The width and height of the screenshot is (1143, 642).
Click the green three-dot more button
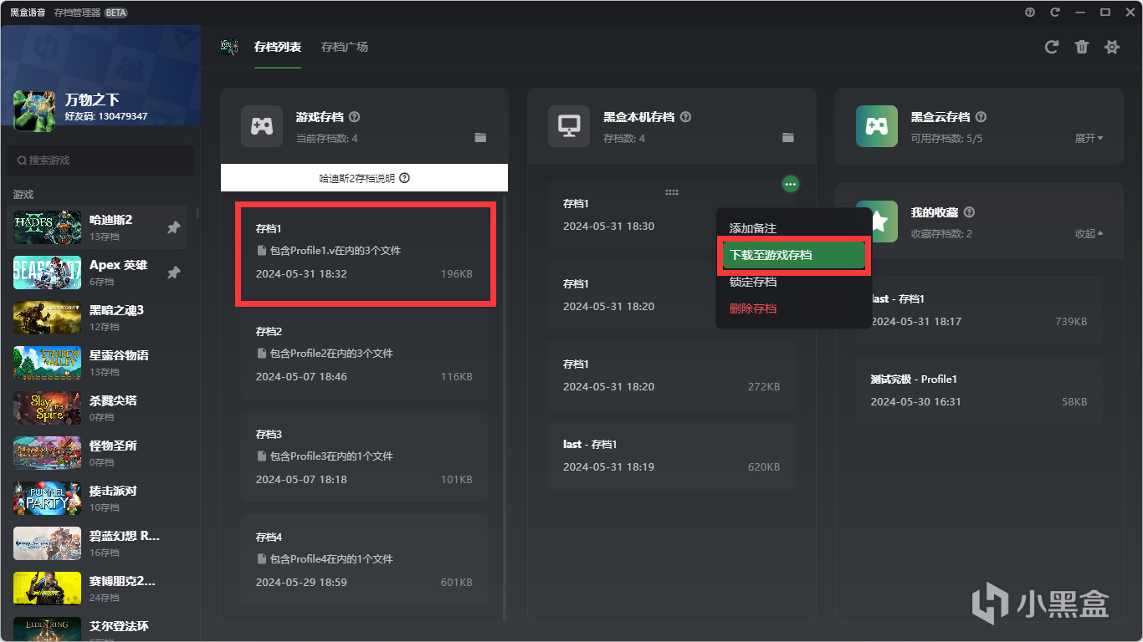(791, 184)
